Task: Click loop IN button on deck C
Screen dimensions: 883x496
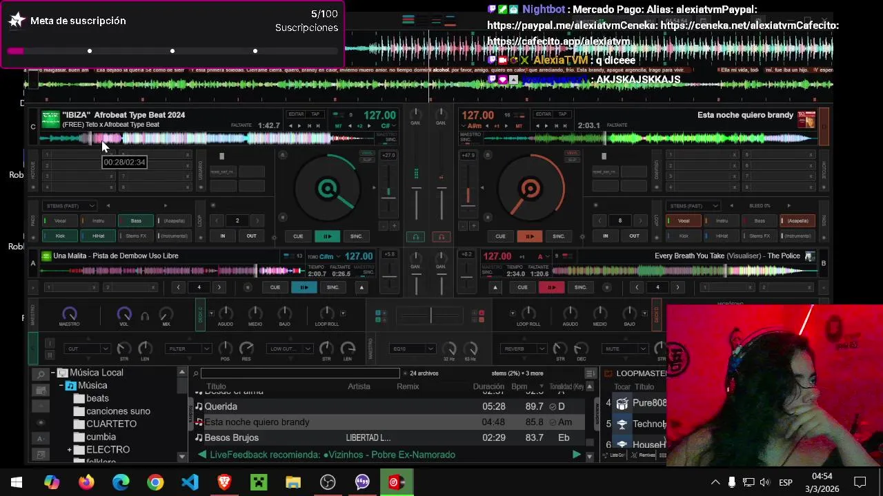Action: tap(222, 236)
